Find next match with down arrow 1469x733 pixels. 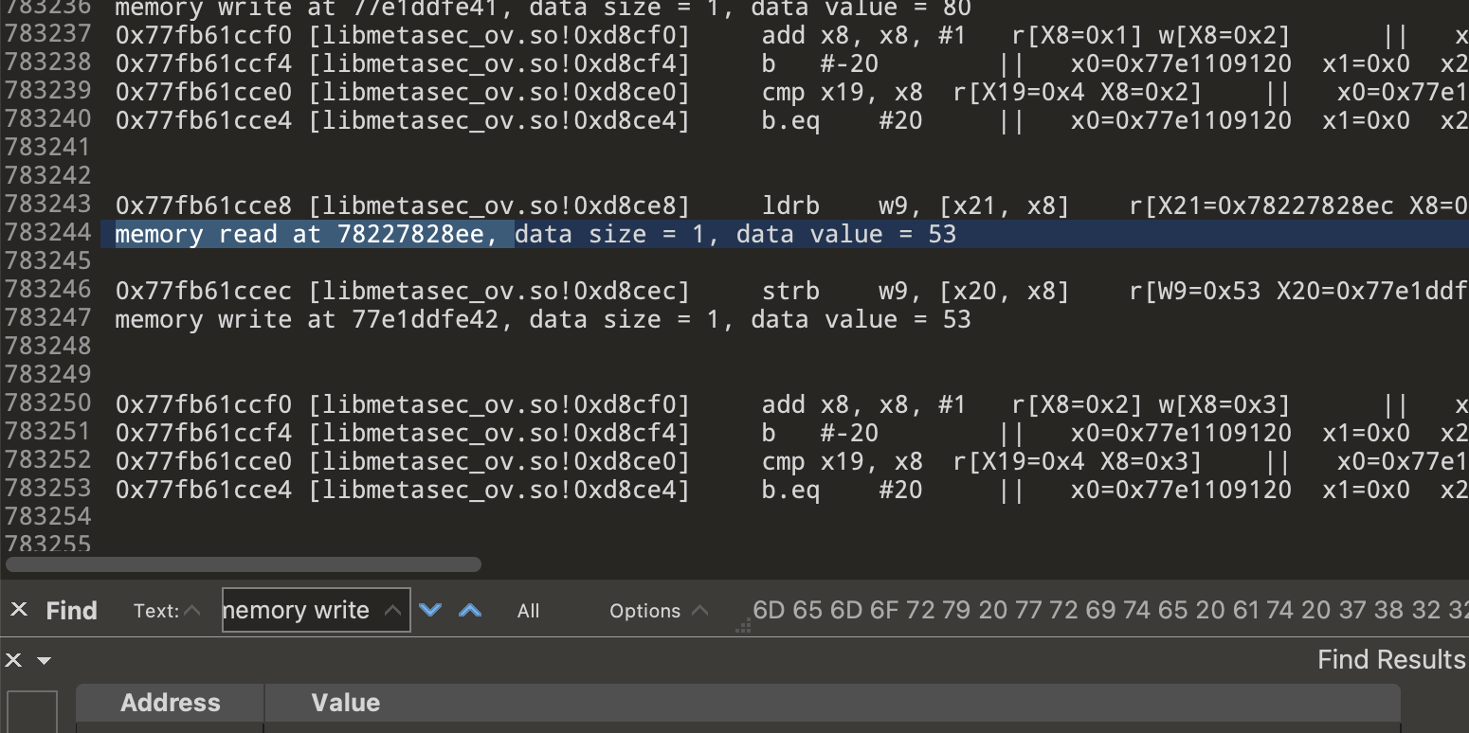point(430,610)
